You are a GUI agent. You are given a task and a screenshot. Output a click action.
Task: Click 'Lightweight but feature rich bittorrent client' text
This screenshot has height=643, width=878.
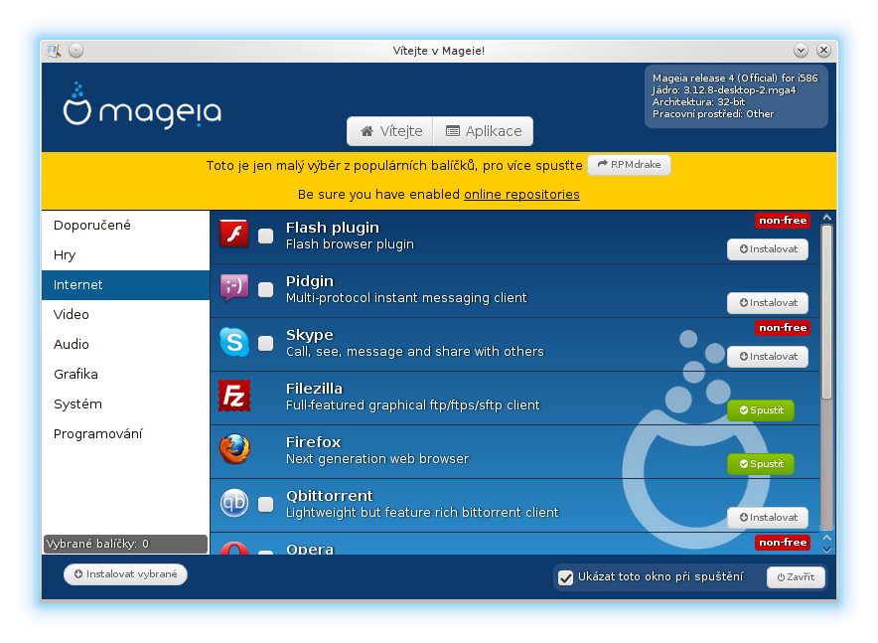422,513
